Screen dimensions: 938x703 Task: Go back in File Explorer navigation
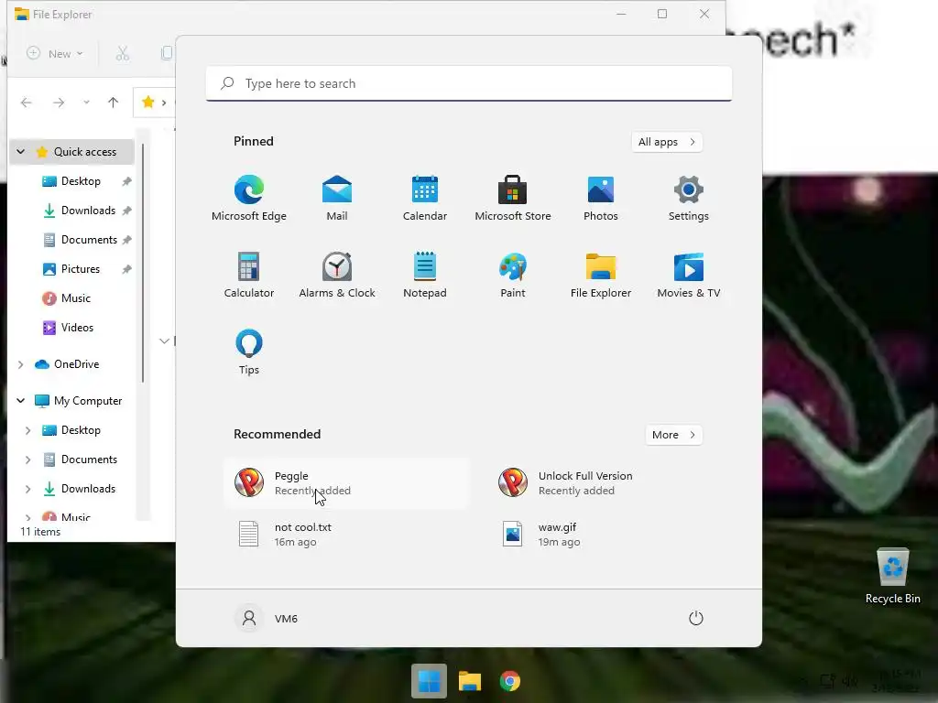(27, 103)
